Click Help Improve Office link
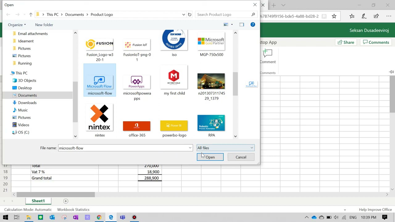This screenshot has width=395, height=222. pos(375,210)
